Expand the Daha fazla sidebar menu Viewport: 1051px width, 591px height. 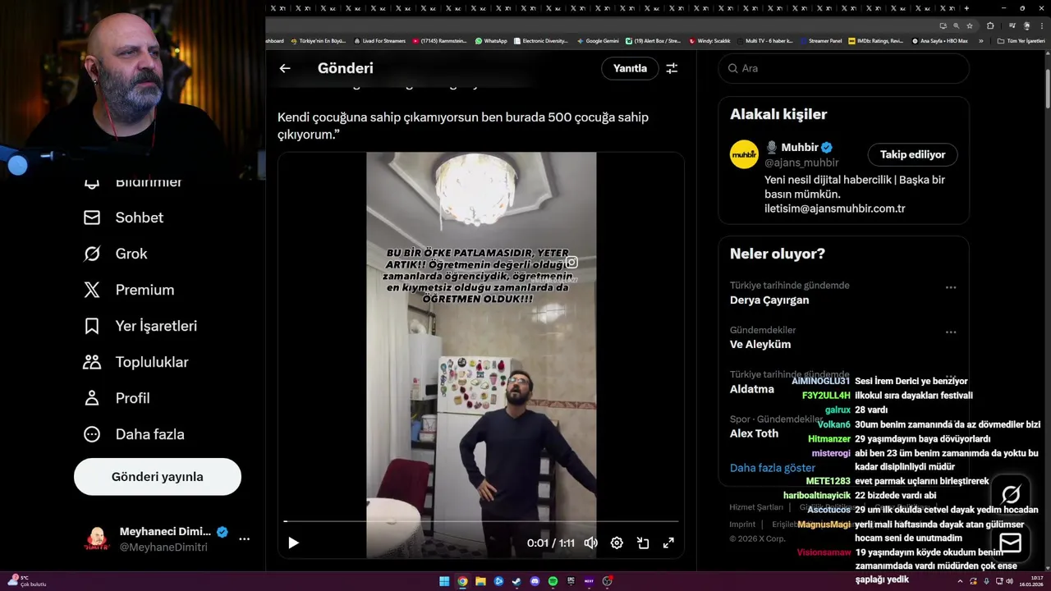[x=133, y=434]
